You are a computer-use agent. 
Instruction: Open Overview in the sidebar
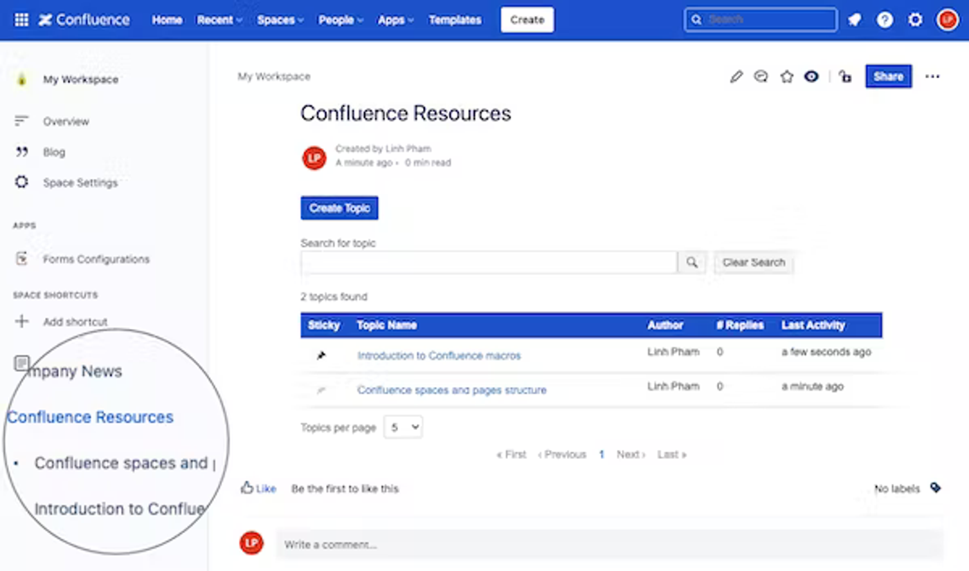point(66,121)
